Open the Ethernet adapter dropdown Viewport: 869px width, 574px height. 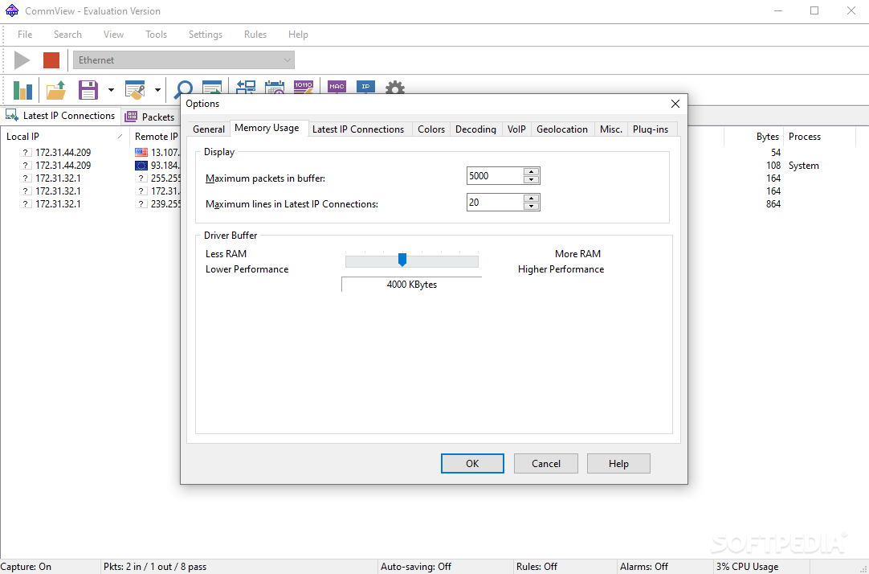tap(184, 60)
